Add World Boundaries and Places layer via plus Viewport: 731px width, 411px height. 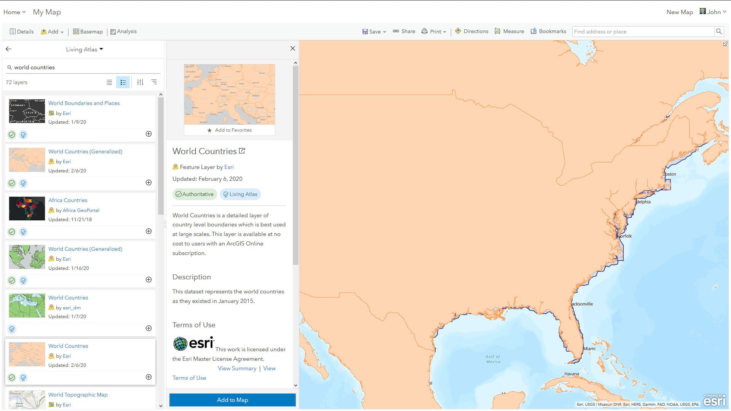click(x=149, y=134)
